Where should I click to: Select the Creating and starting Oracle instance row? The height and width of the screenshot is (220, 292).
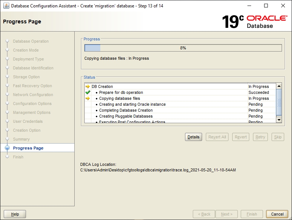[132, 104]
